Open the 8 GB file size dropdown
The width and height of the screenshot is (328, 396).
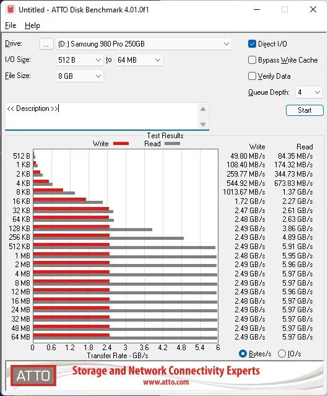click(80, 76)
